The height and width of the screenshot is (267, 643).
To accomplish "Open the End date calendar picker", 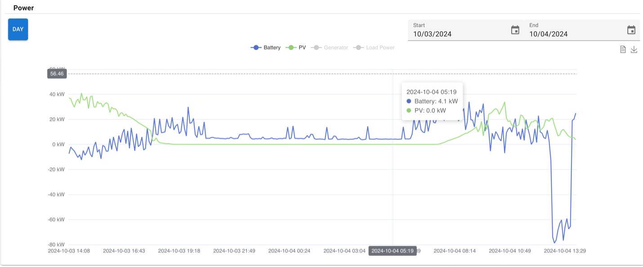I will point(631,30).
